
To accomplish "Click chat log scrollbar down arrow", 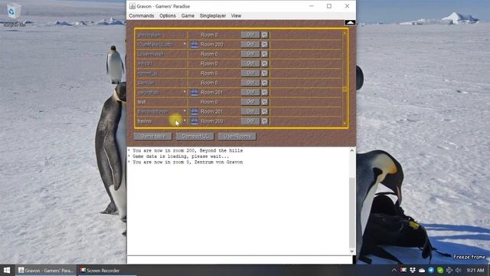I will (x=352, y=251).
